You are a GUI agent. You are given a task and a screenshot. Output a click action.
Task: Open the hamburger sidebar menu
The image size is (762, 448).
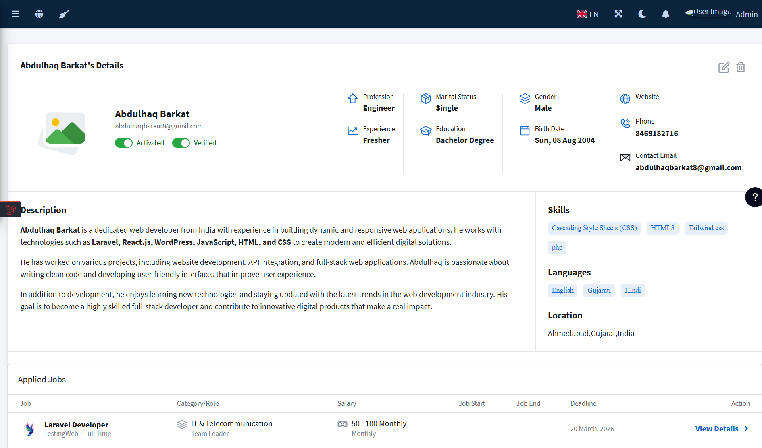point(16,14)
